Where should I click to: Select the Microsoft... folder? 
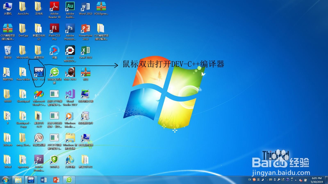23,52
